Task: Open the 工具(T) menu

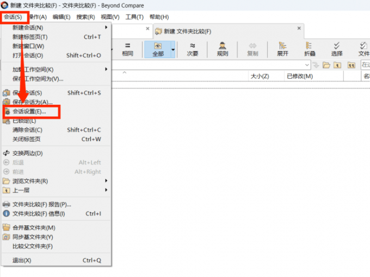Action: pos(134,17)
